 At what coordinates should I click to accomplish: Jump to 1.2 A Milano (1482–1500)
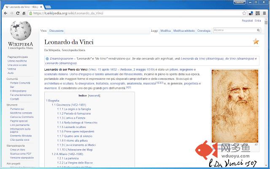click(67, 154)
